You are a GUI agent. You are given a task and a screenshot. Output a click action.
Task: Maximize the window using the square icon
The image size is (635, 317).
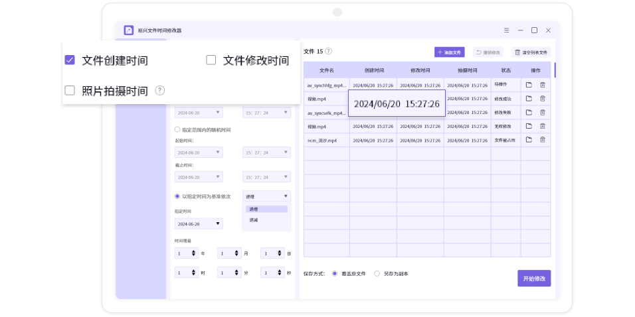coord(534,31)
